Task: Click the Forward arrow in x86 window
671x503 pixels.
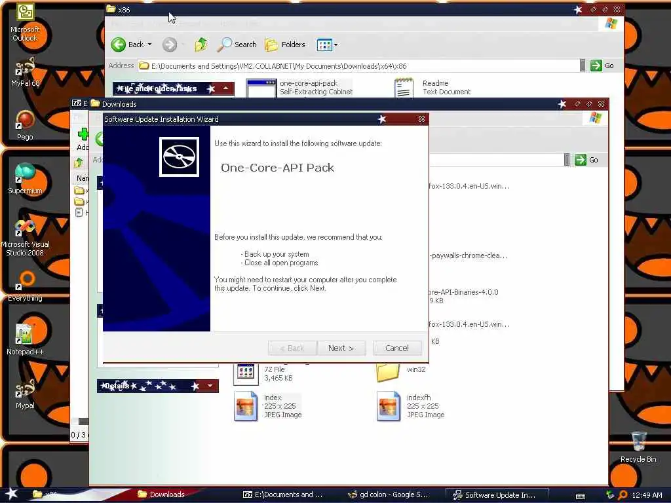Action: pyautogui.click(x=170, y=45)
